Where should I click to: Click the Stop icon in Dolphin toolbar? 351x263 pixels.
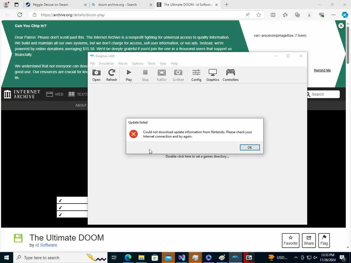tap(145, 75)
